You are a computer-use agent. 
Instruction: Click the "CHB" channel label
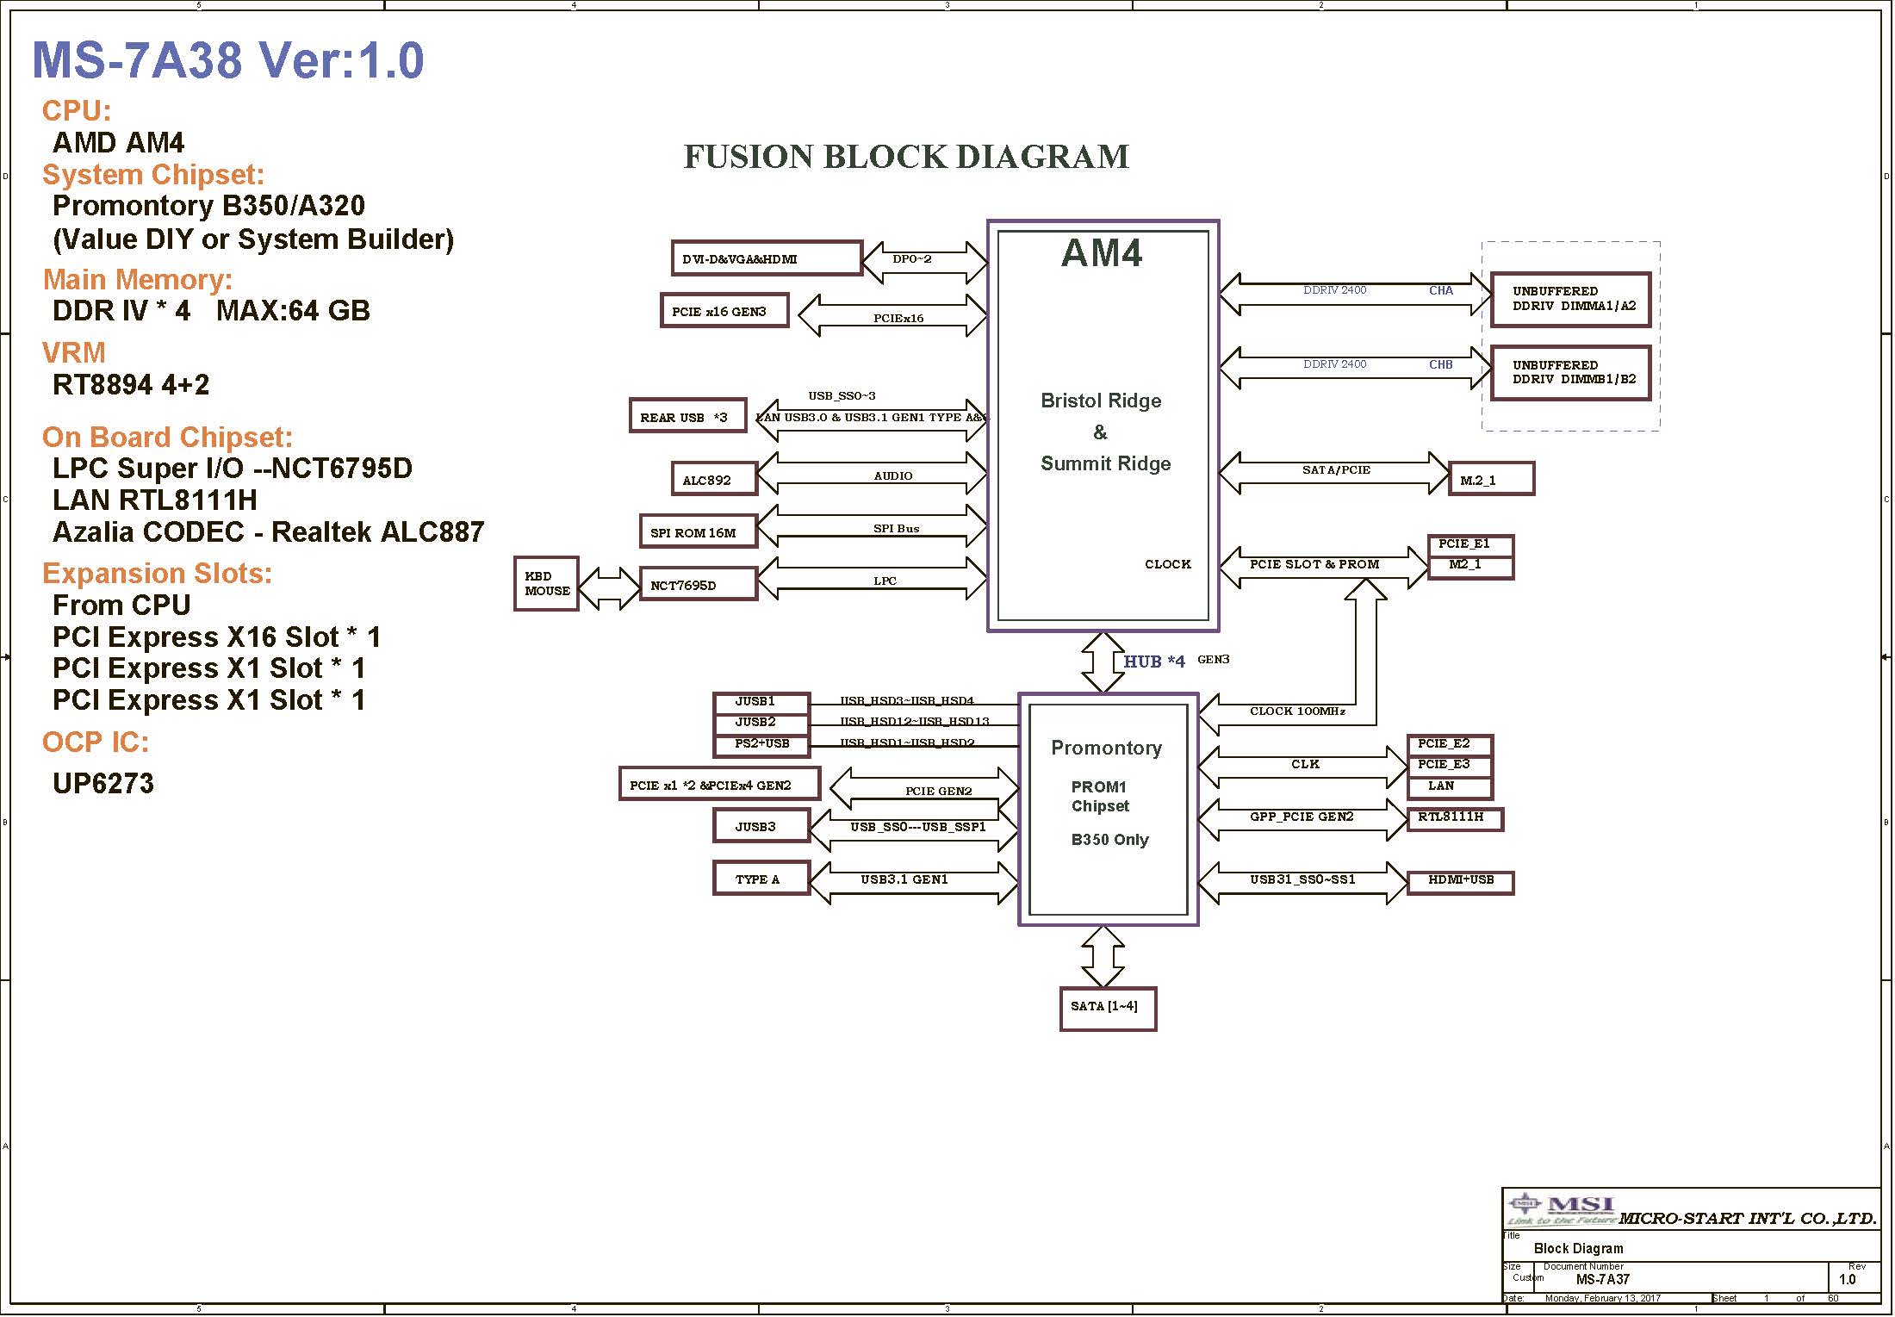pyautogui.click(x=1441, y=364)
